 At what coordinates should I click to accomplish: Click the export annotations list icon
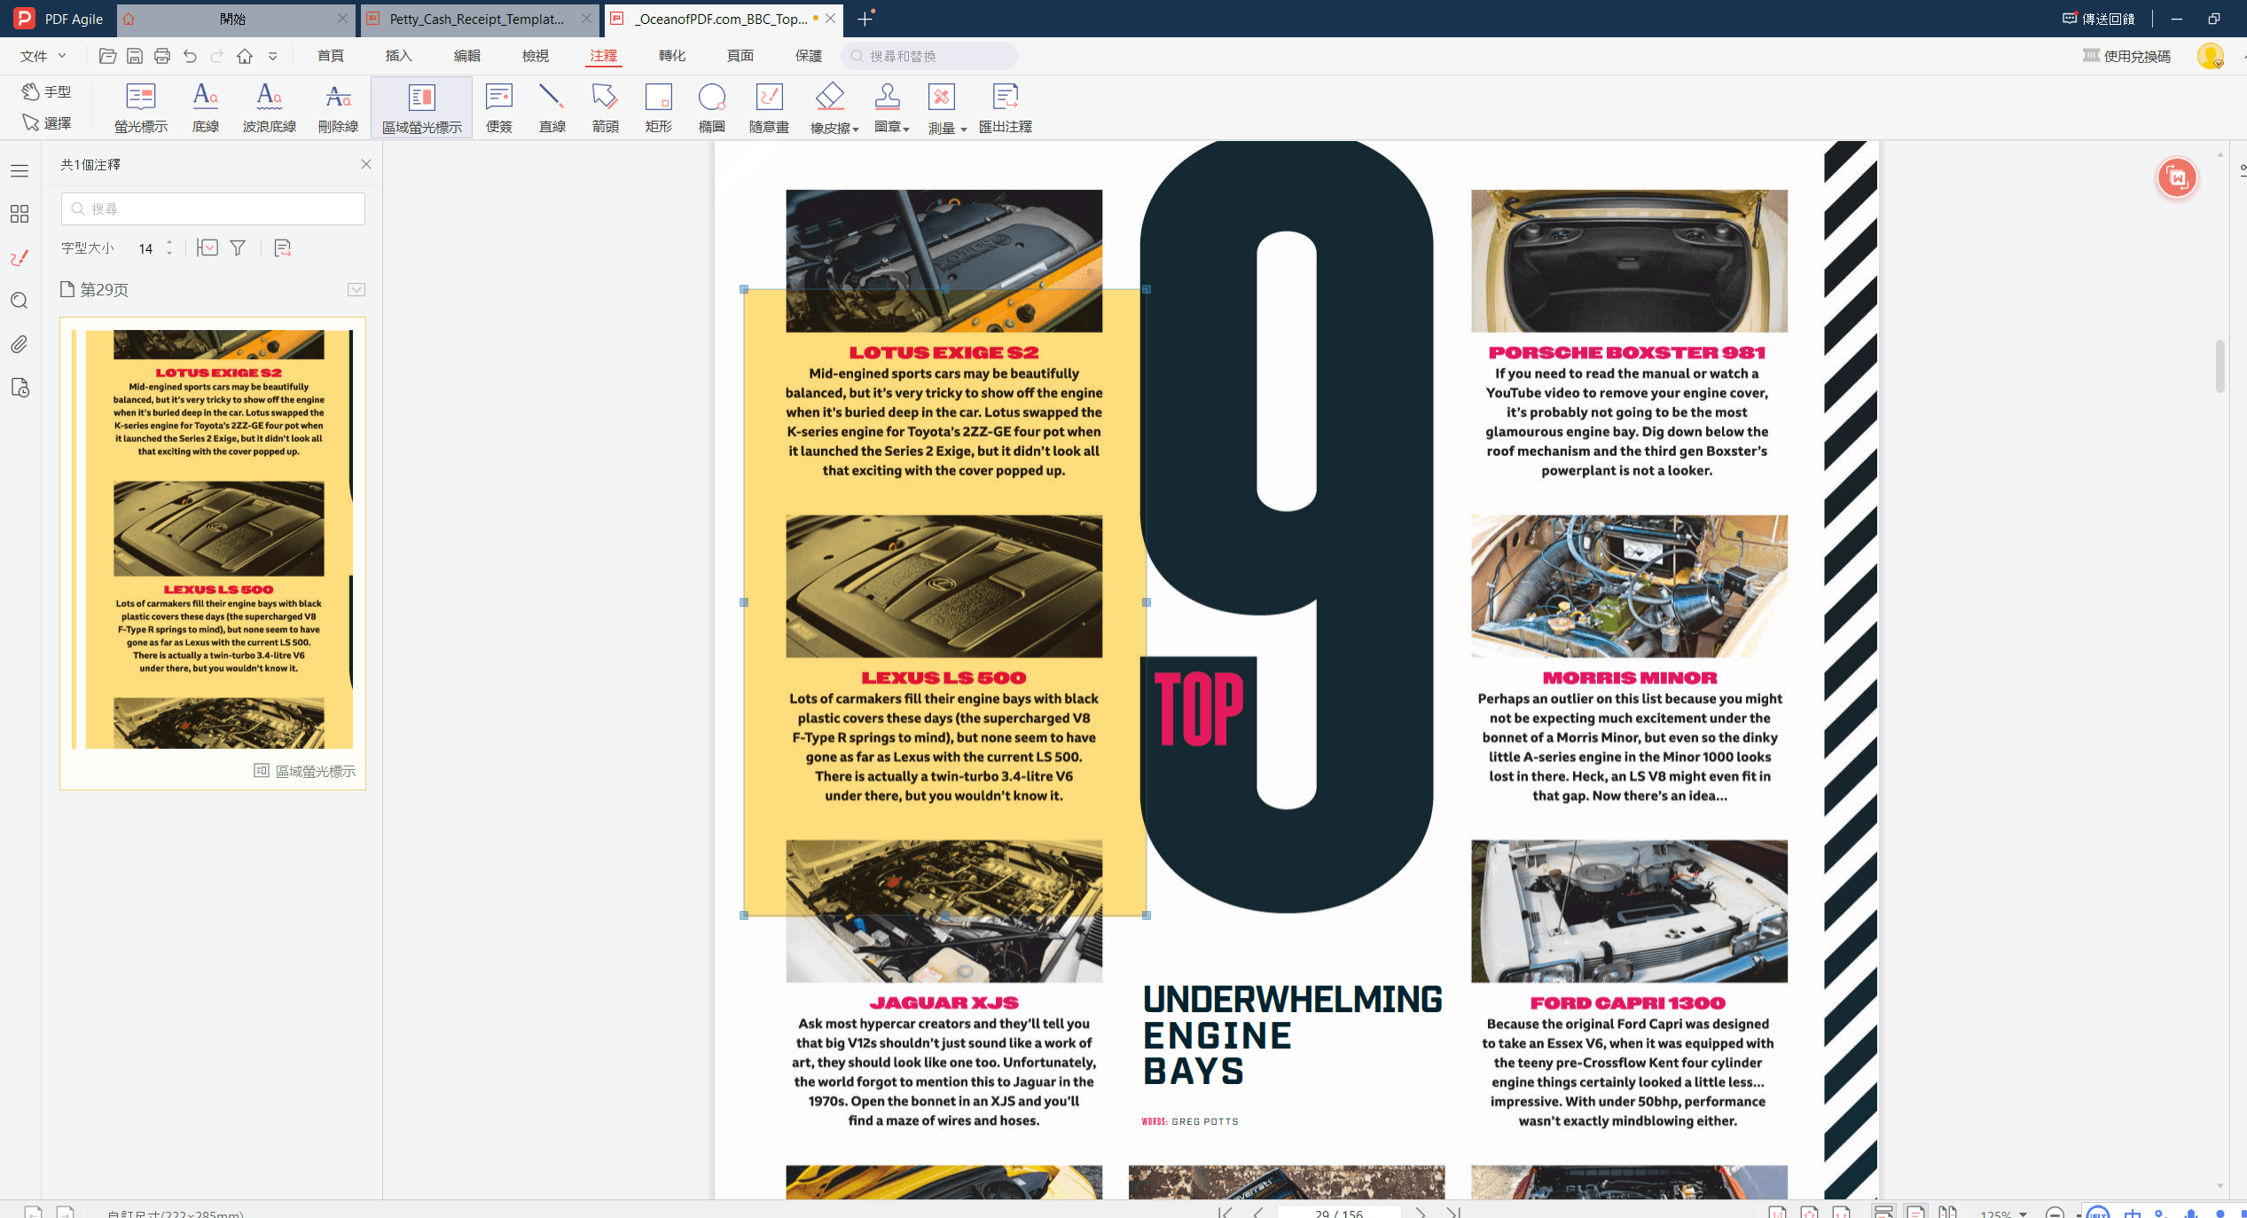[x=282, y=248]
